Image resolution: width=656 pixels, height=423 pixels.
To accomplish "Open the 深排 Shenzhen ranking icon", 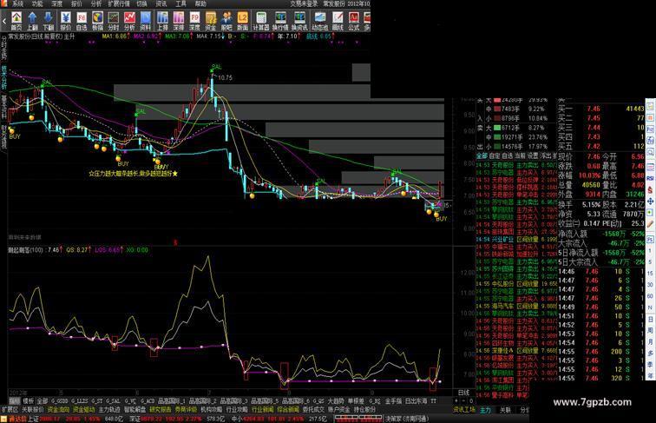I will (178, 21).
